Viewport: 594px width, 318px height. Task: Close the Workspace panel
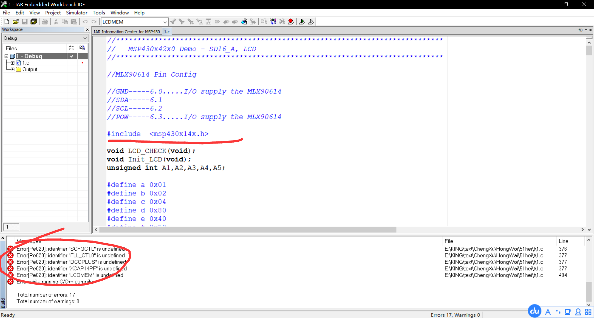coord(87,30)
